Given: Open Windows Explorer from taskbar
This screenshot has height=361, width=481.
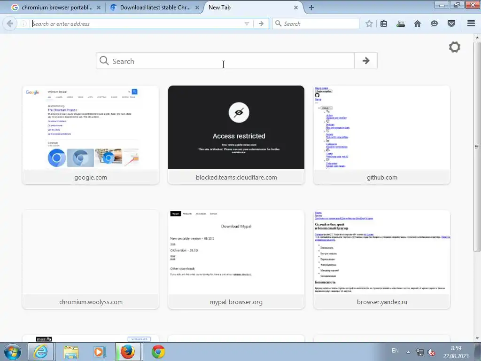Looking at the screenshot, I should pyautogui.click(x=71, y=352).
